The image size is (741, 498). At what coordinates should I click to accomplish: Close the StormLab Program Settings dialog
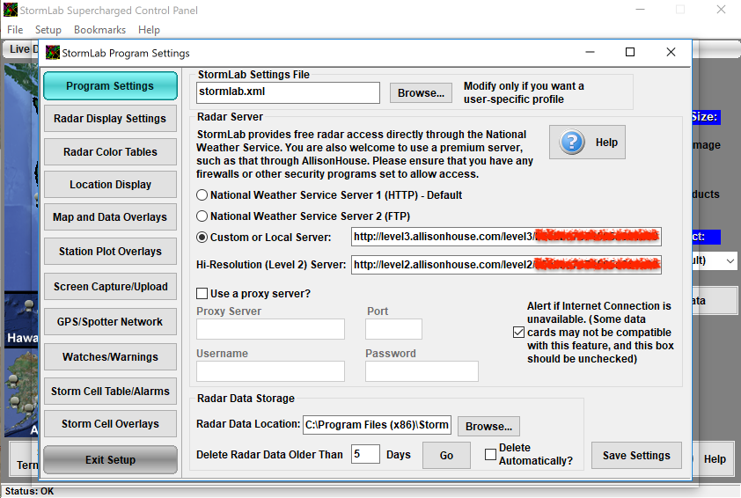coord(671,52)
